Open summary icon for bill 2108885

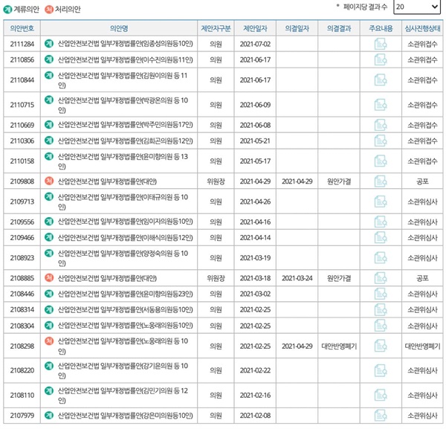pos(381,278)
